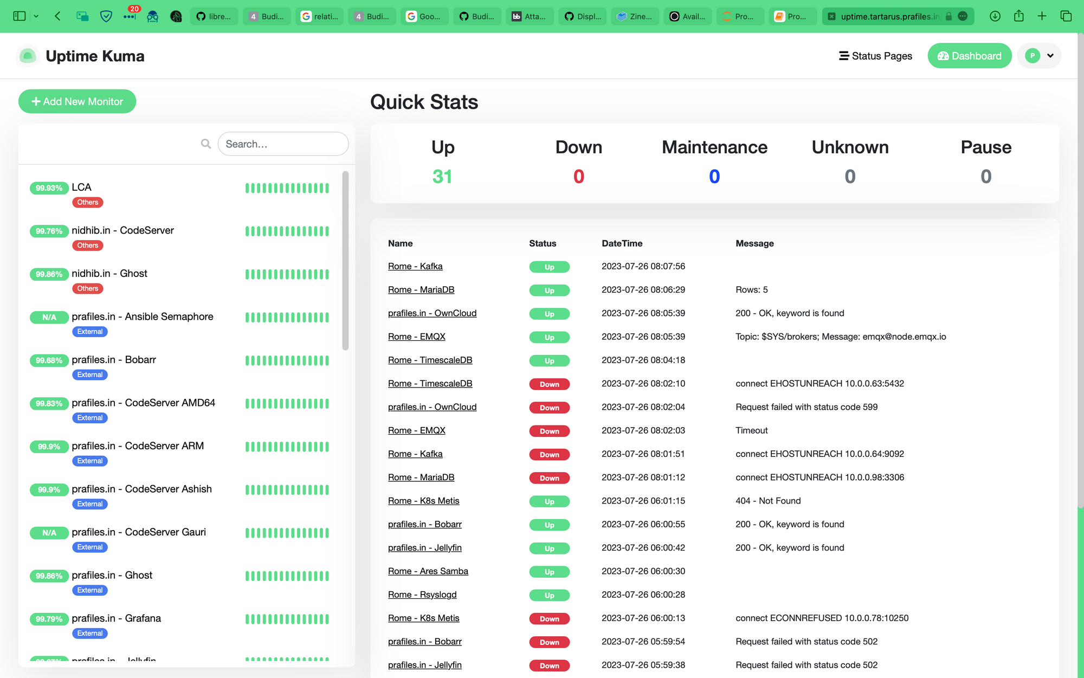Select prafiles.in - Grafana monitor
Image resolution: width=1084 pixels, height=678 pixels.
pyautogui.click(x=180, y=625)
